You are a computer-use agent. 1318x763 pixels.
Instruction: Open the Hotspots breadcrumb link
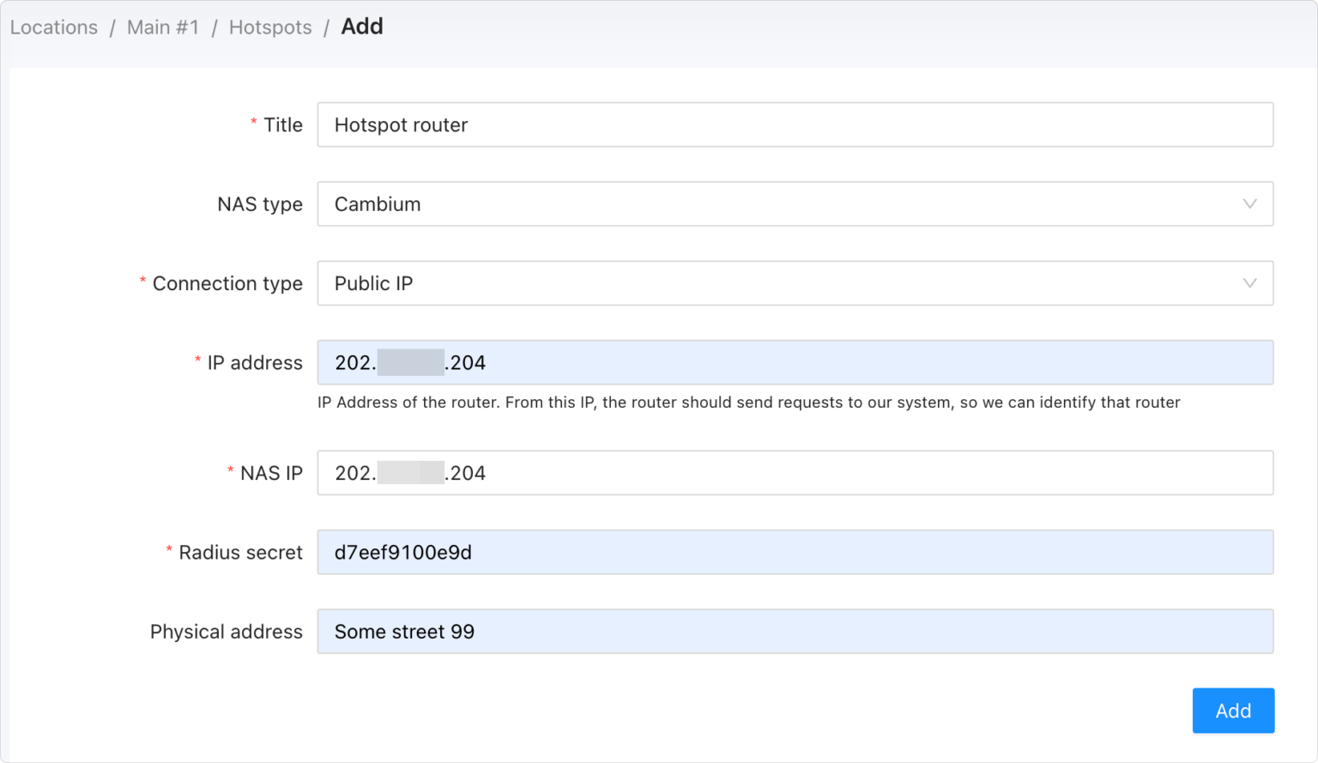(x=270, y=27)
